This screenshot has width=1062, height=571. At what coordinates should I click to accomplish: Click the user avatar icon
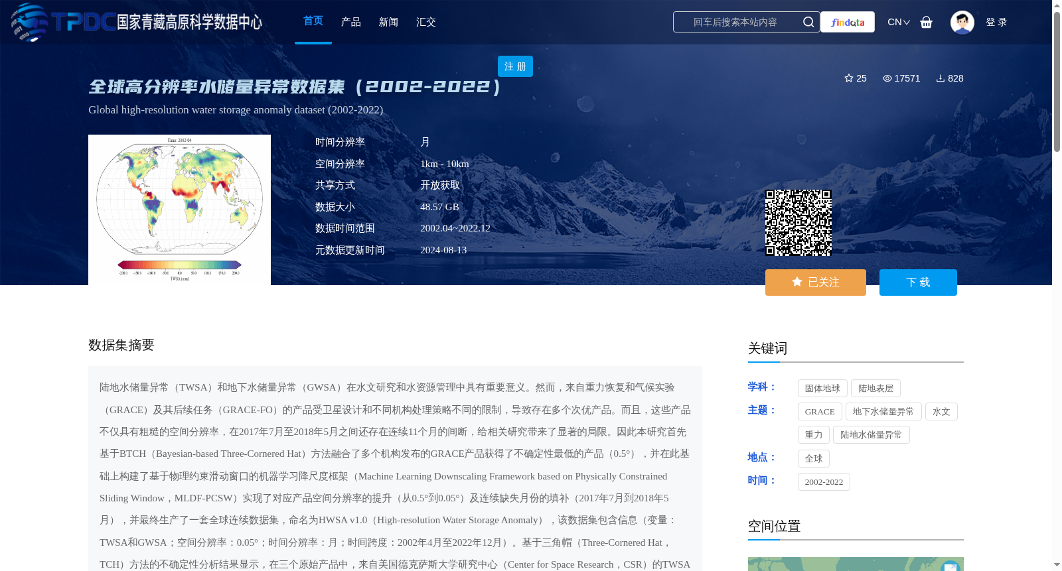(x=962, y=23)
